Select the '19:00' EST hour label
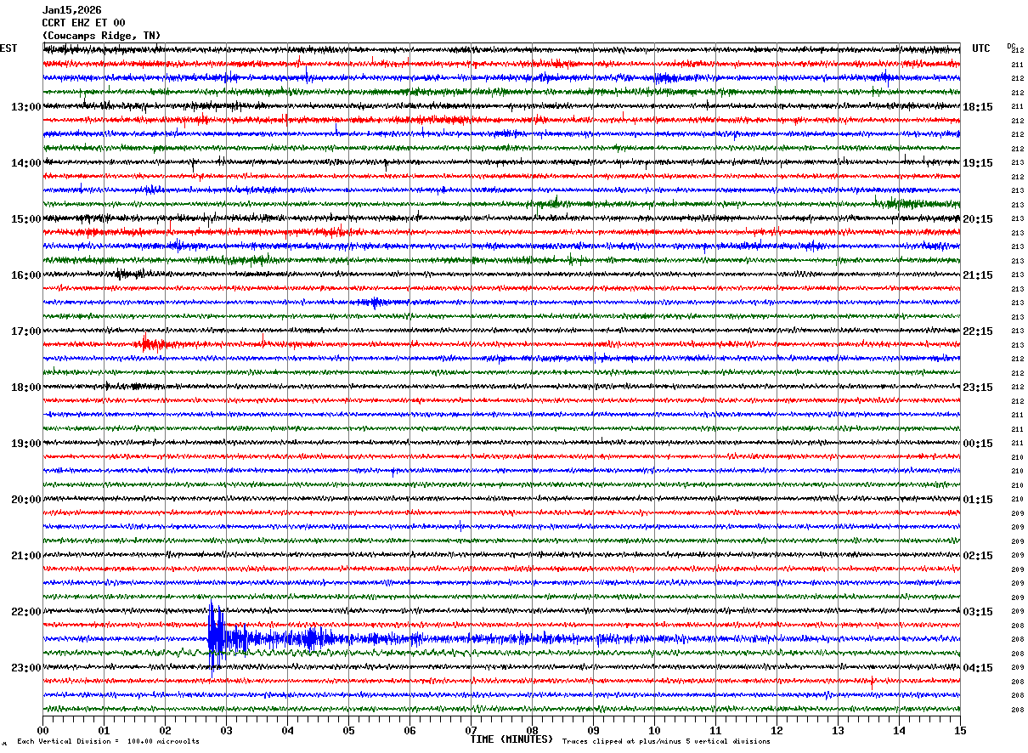 [x=26, y=444]
